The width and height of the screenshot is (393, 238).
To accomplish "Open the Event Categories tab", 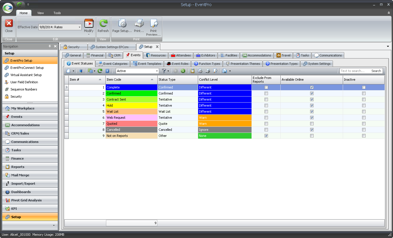I will point(113,64).
